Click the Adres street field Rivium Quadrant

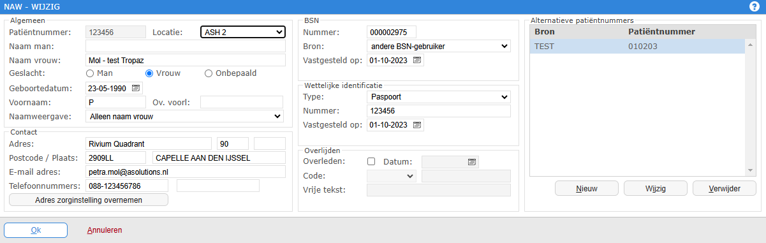(x=148, y=144)
